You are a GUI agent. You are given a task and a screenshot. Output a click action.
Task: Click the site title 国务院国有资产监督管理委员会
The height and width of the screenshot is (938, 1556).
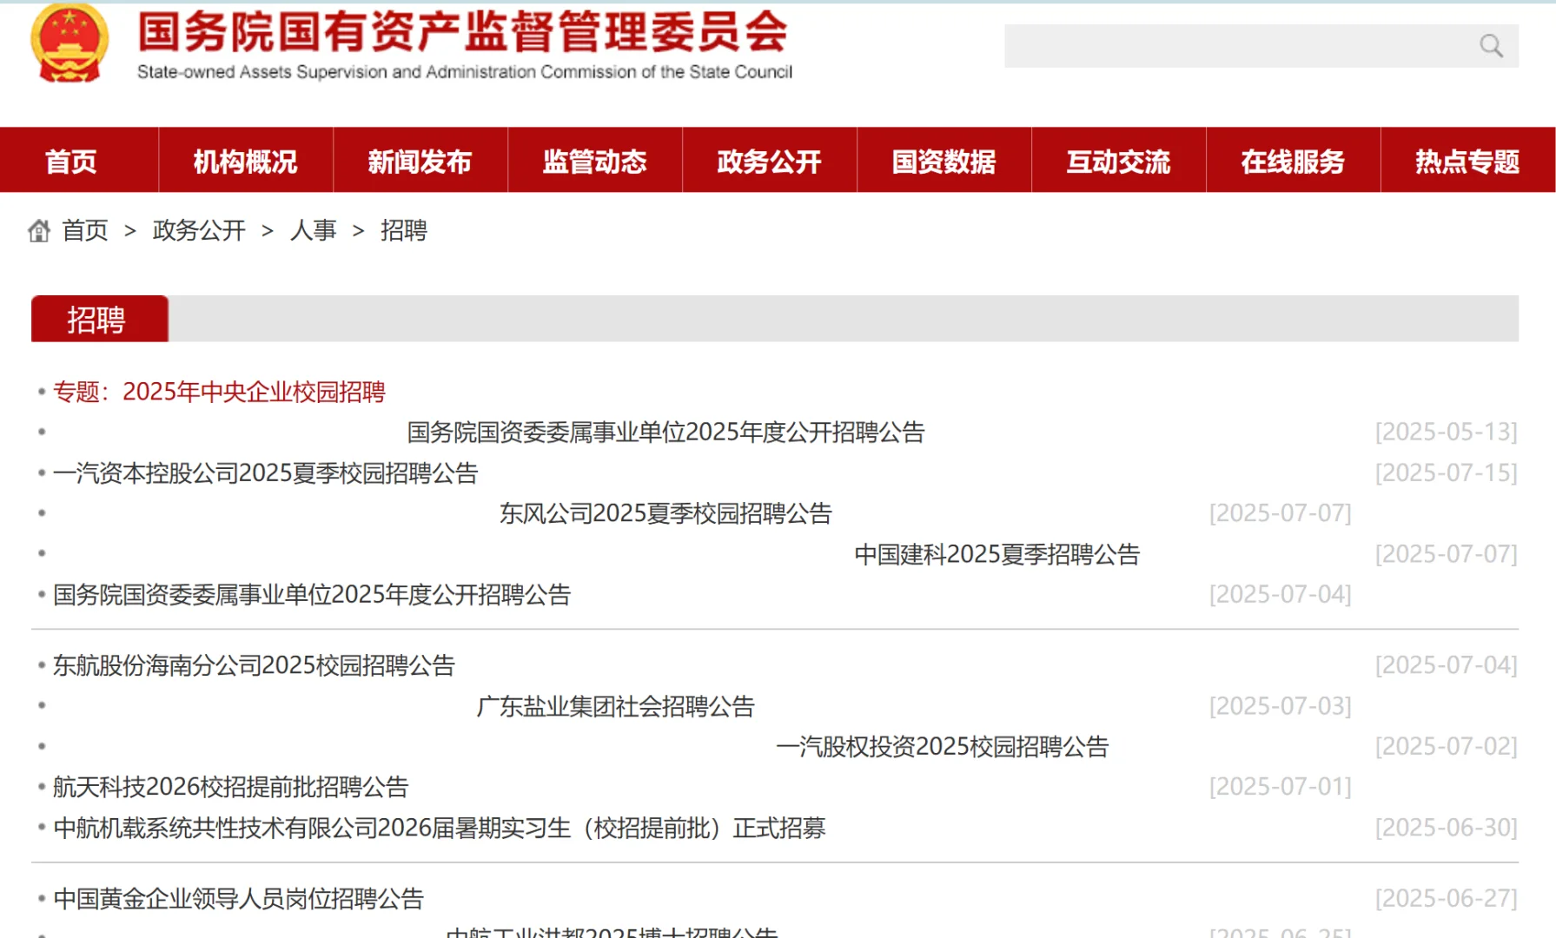[463, 32]
